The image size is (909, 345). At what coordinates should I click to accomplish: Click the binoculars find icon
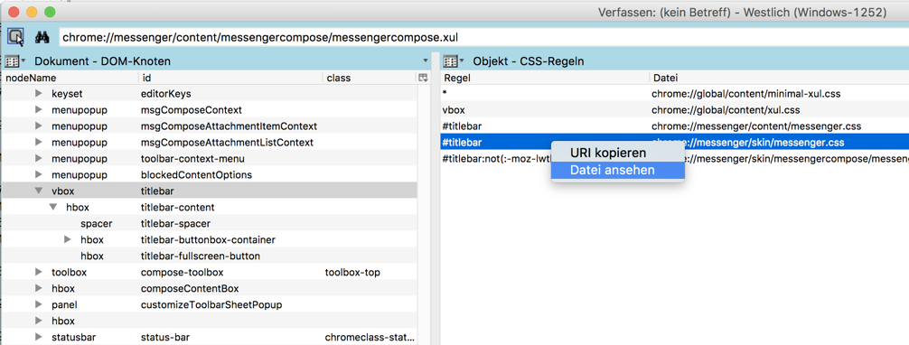click(x=42, y=38)
